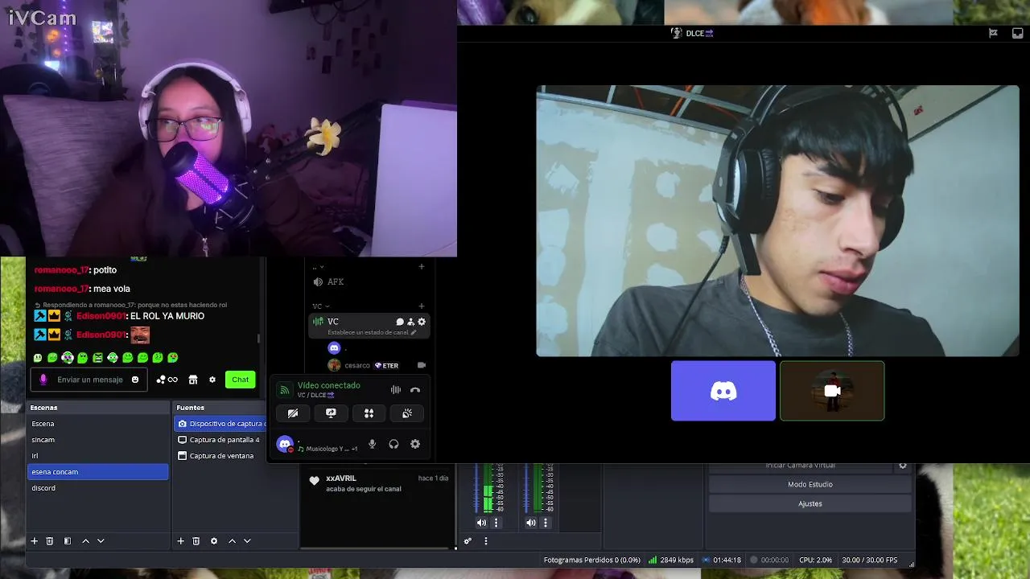Delete the selected scene with trash icon

point(49,541)
